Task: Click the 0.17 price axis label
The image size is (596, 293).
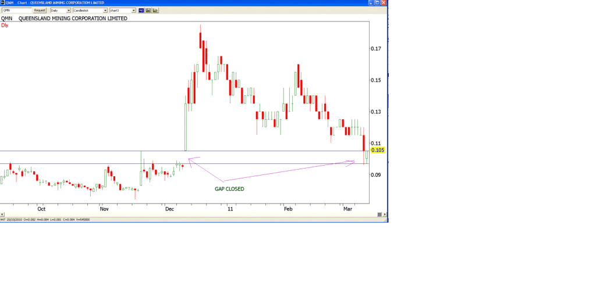Action: pos(375,49)
